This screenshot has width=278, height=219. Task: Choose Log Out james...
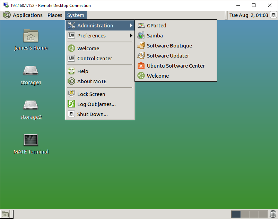pos(100,104)
